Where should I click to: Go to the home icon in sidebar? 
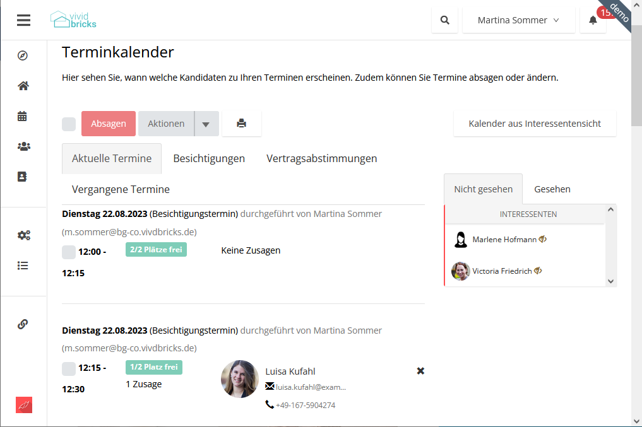point(23,86)
